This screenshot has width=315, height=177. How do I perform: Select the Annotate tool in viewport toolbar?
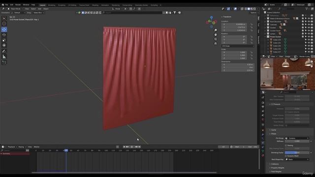pos(4,51)
